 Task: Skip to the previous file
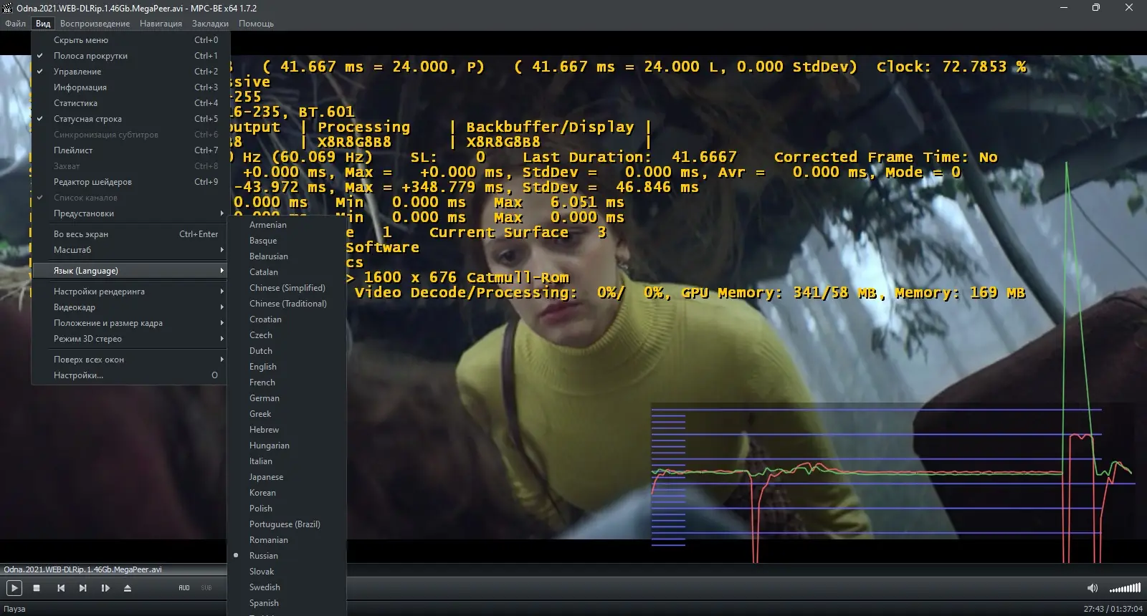(x=61, y=588)
